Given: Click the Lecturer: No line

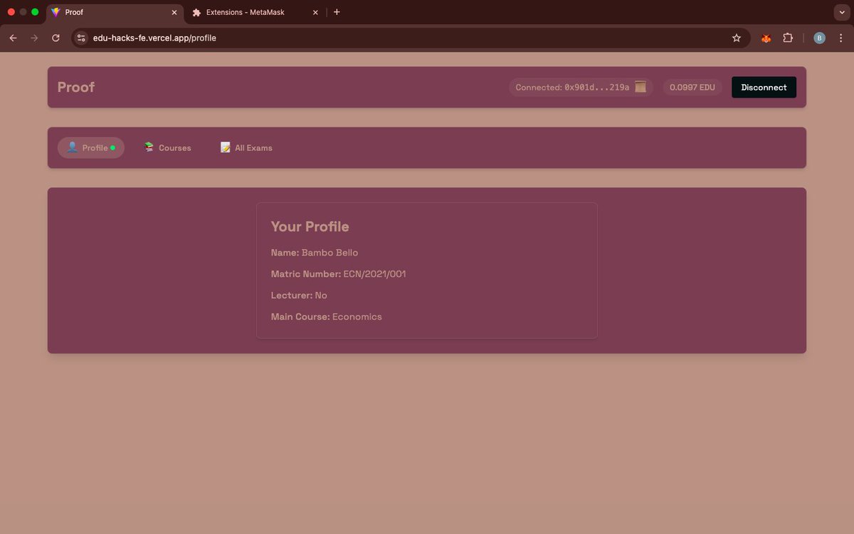Looking at the screenshot, I should click(x=299, y=295).
